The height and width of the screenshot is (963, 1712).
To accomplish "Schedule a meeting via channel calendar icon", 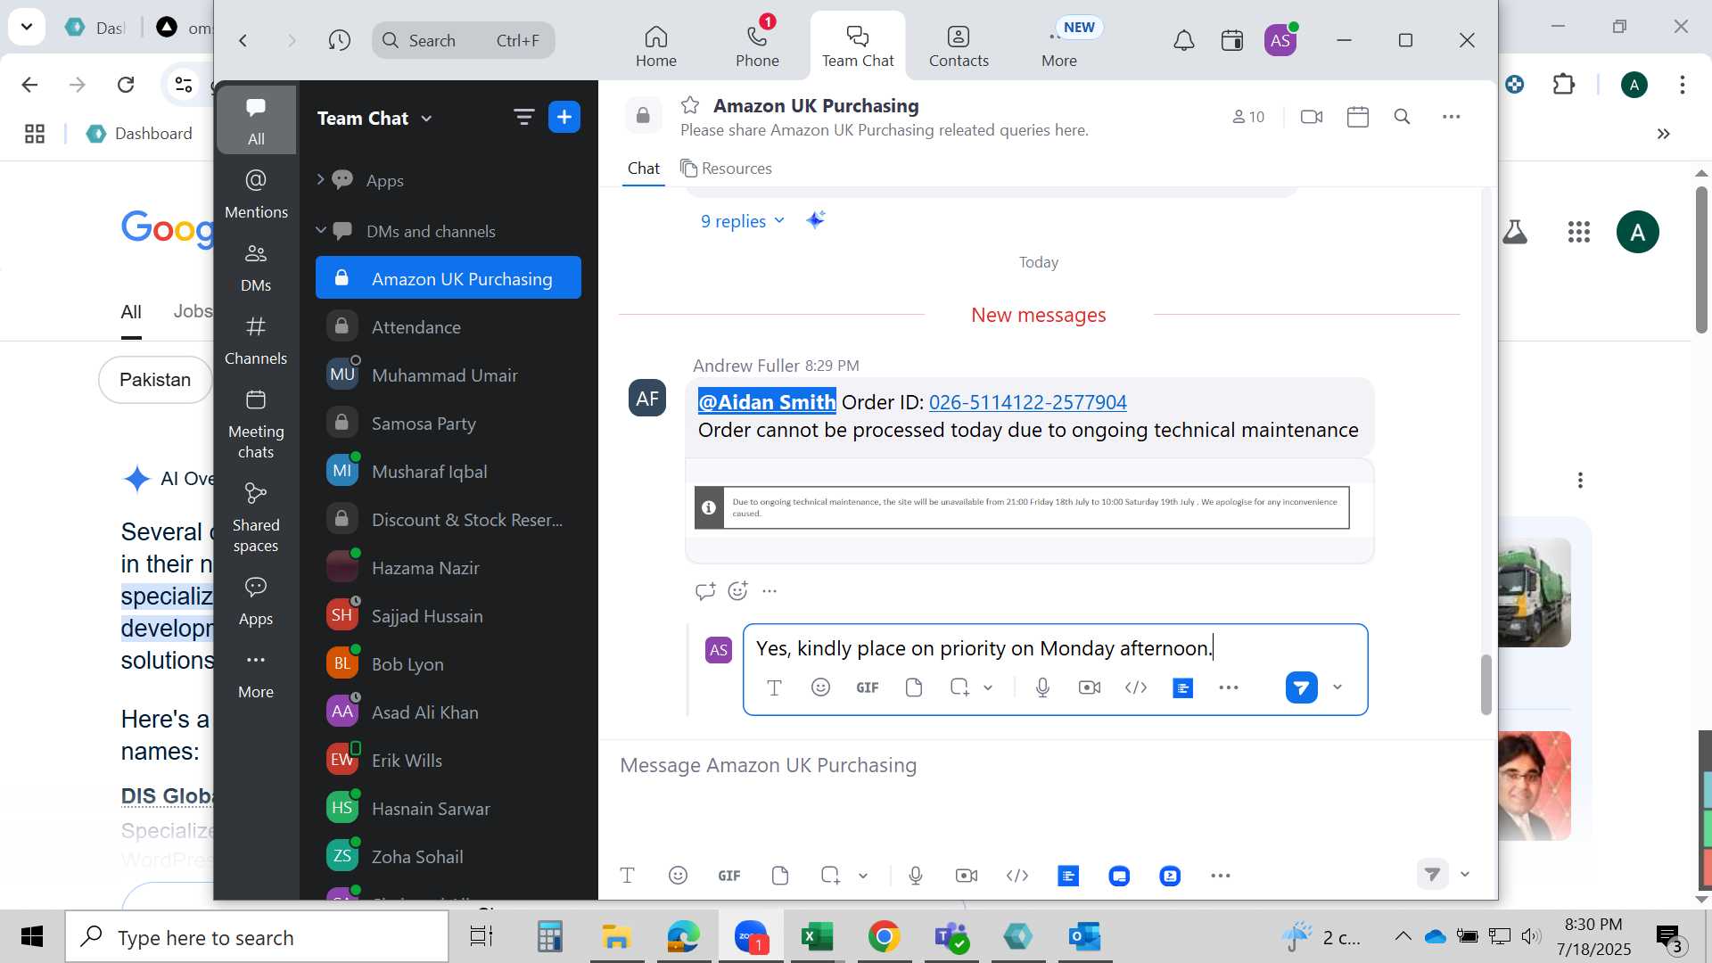I will [x=1358, y=117].
